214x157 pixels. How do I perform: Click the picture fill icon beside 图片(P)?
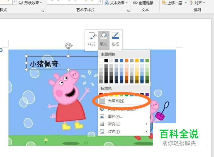102,116
